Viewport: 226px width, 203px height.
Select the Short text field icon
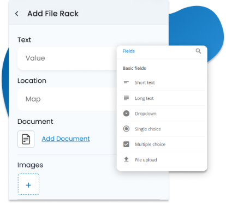(126, 82)
